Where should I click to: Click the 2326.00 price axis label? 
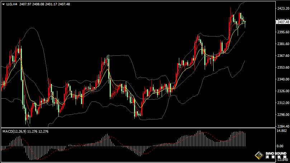tap(283, 91)
